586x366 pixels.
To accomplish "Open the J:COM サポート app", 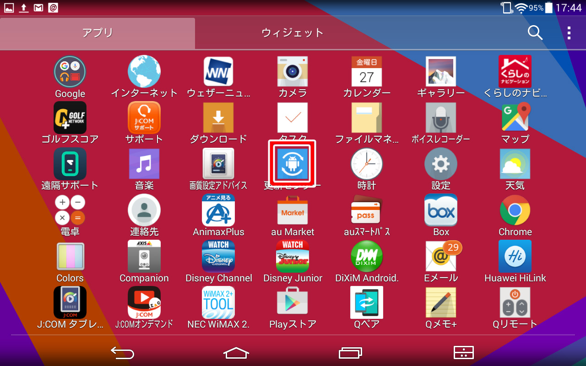I will 144,118.
